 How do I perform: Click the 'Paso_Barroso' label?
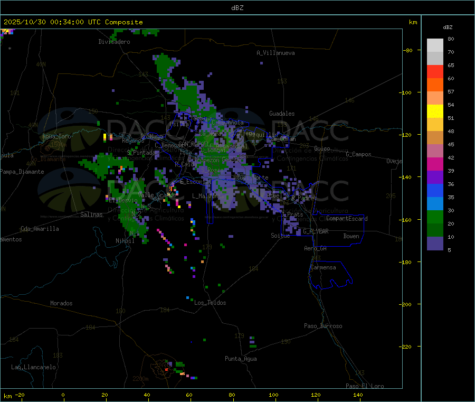point(323,326)
